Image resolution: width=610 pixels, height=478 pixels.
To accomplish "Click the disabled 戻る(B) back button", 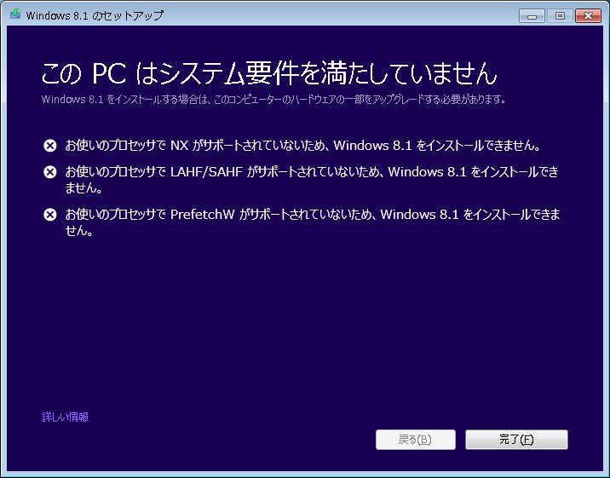I will [416, 440].
